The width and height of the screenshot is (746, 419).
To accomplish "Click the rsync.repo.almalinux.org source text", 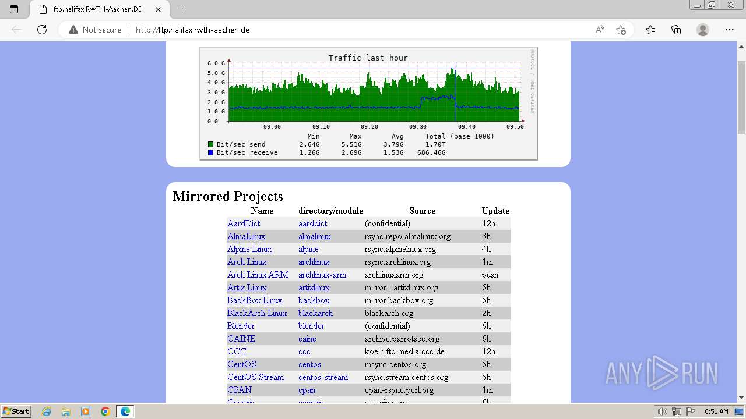I will click(407, 236).
